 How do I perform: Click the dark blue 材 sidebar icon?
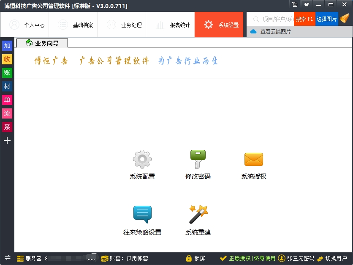7,86
